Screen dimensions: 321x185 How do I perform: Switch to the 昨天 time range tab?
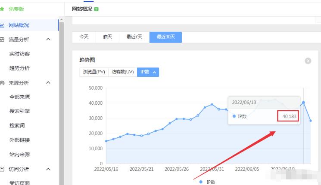pyautogui.click(x=107, y=37)
